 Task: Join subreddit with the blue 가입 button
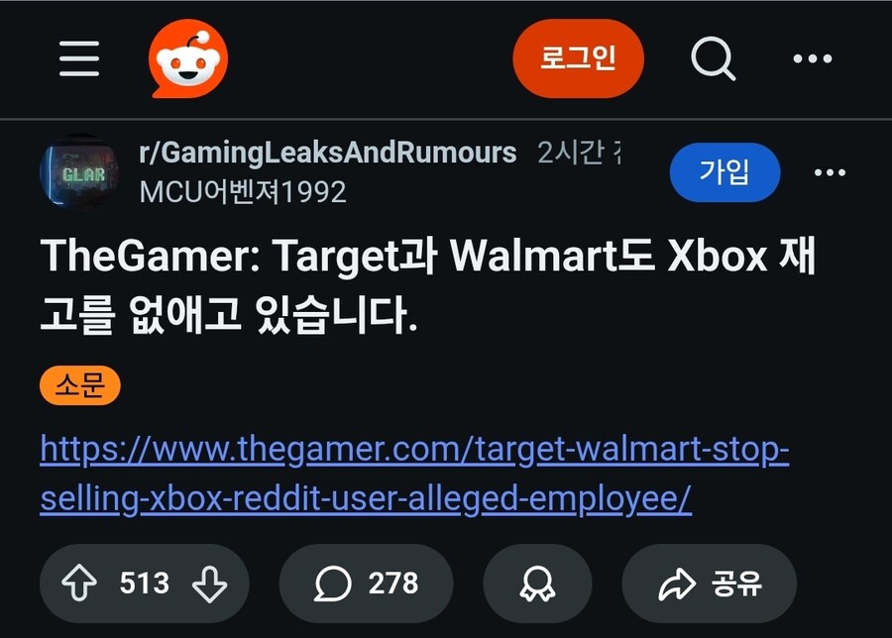pos(725,171)
